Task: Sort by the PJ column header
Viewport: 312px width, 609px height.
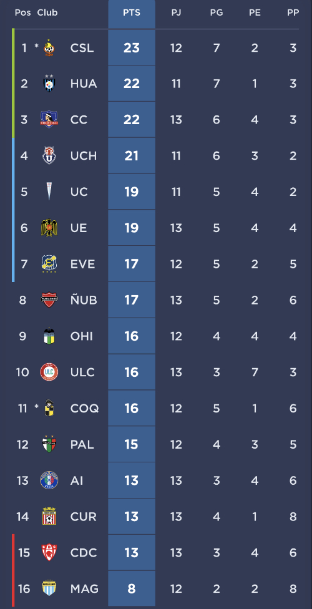Action: click(176, 13)
